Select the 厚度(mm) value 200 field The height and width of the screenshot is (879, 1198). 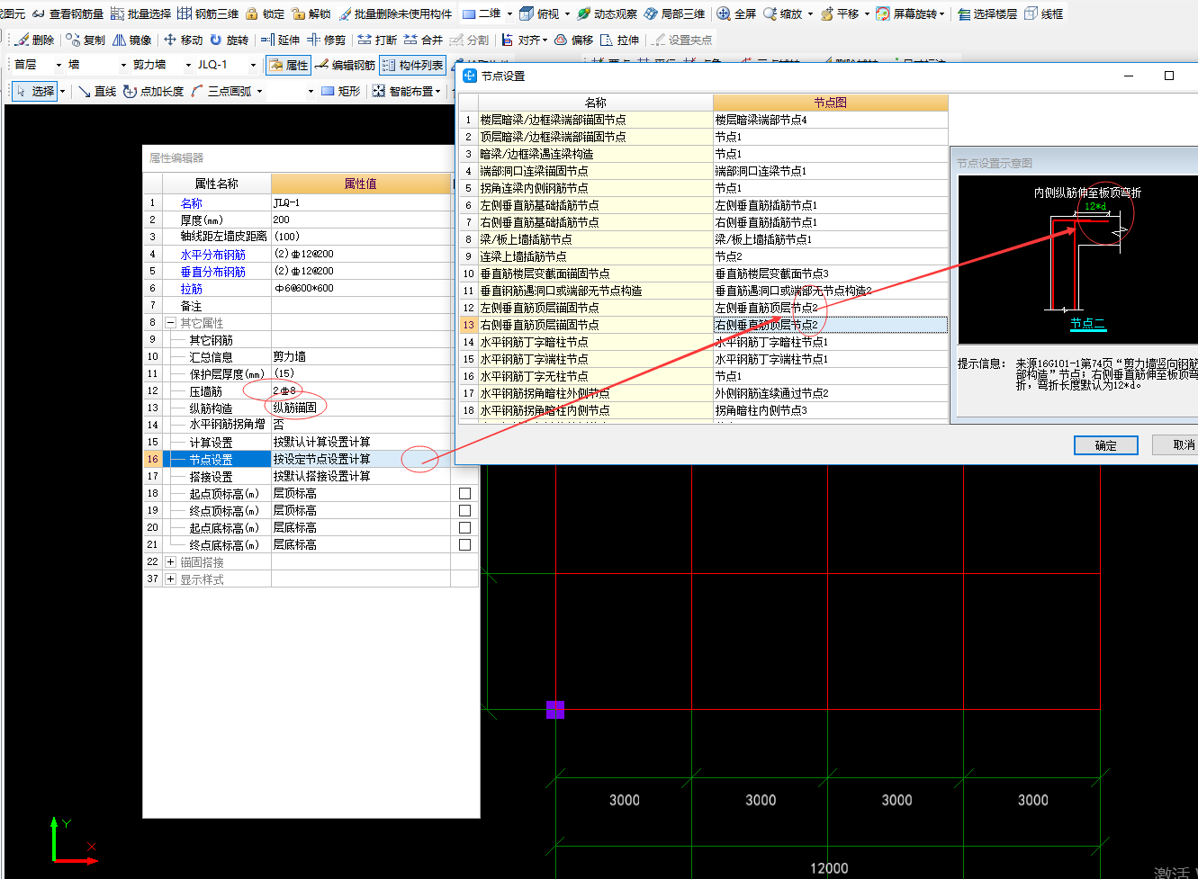(x=361, y=220)
